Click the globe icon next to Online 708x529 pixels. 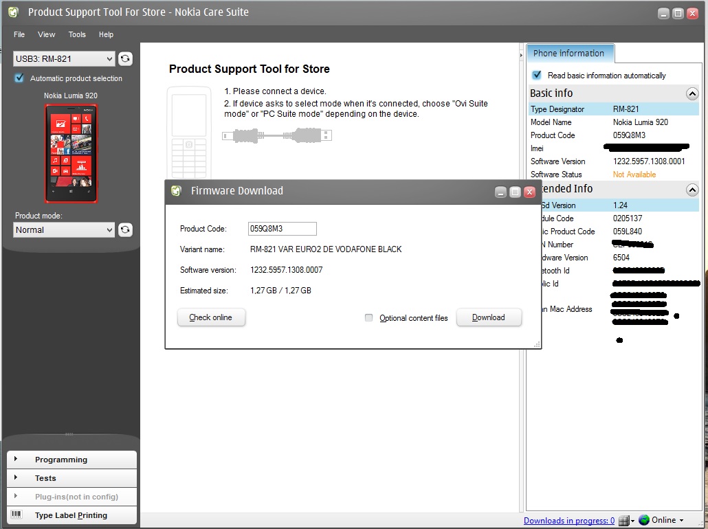coord(644,520)
